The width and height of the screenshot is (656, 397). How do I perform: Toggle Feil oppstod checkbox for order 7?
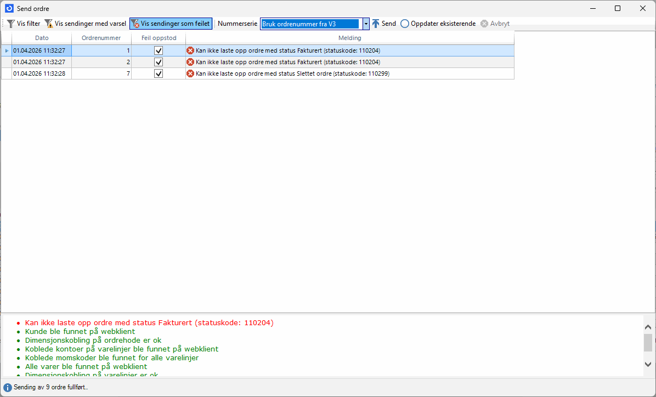159,73
